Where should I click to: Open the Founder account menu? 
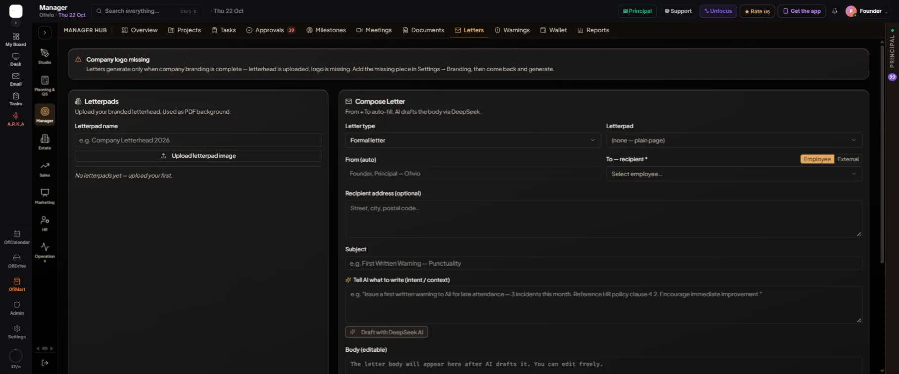coord(867,11)
